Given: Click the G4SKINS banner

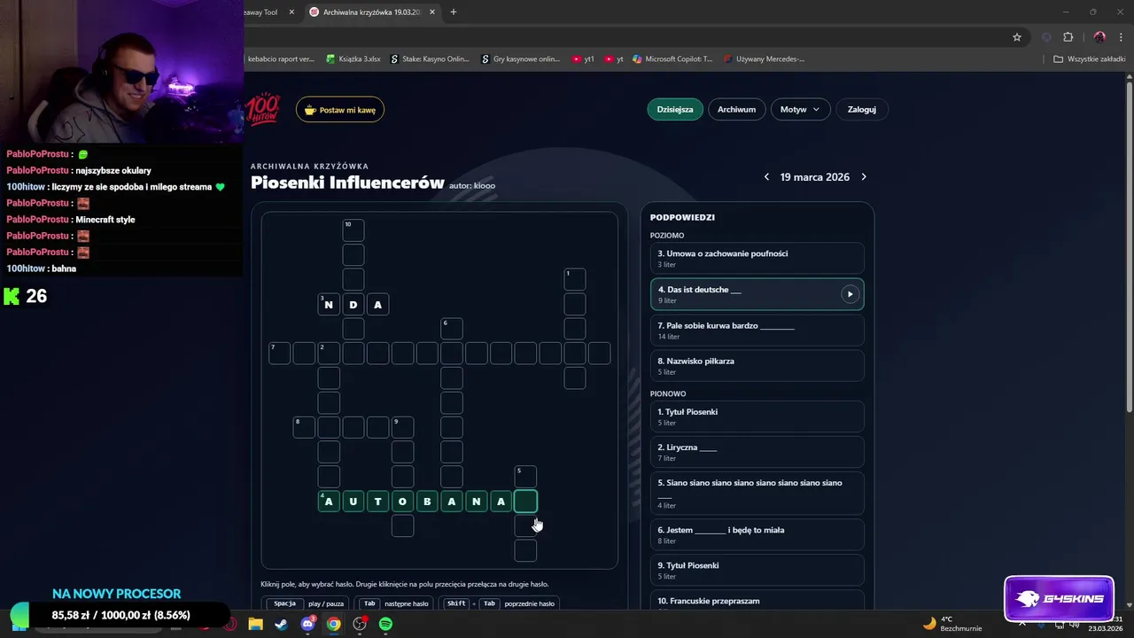Looking at the screenshot, I should (1060, 598).
